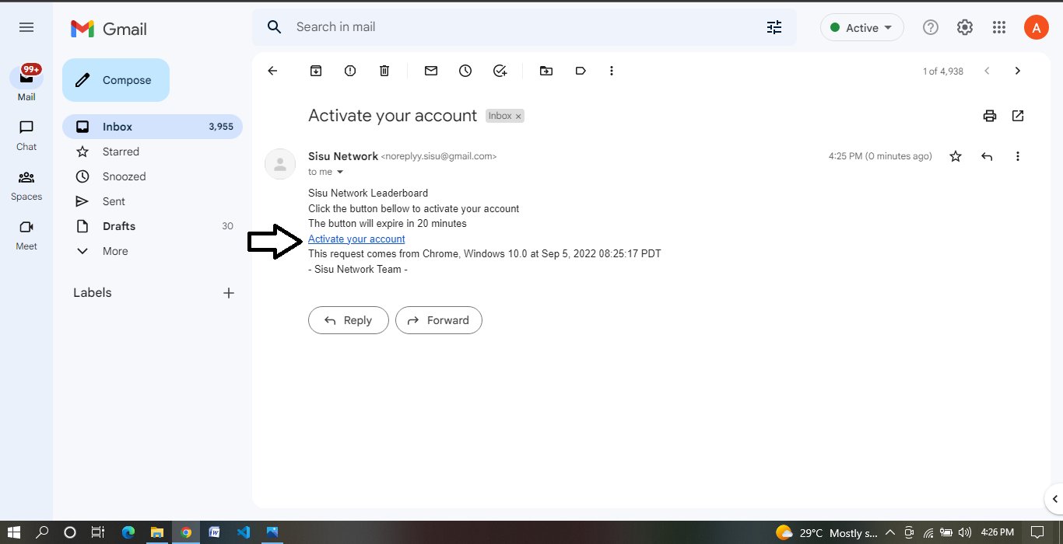This screenshot has height=544, width=1063.
Task: Delete this email with trash icon
Action: pyautogui.click(x=384, y=71)
